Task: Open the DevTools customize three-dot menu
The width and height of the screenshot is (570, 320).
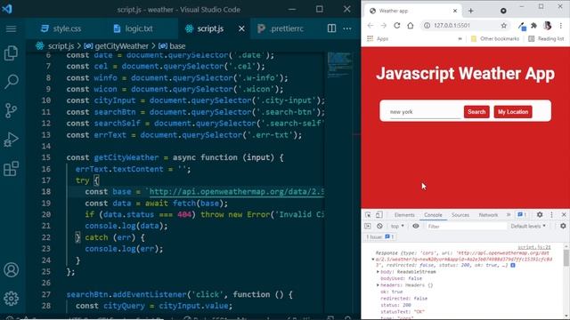Action: coord(551,215)
